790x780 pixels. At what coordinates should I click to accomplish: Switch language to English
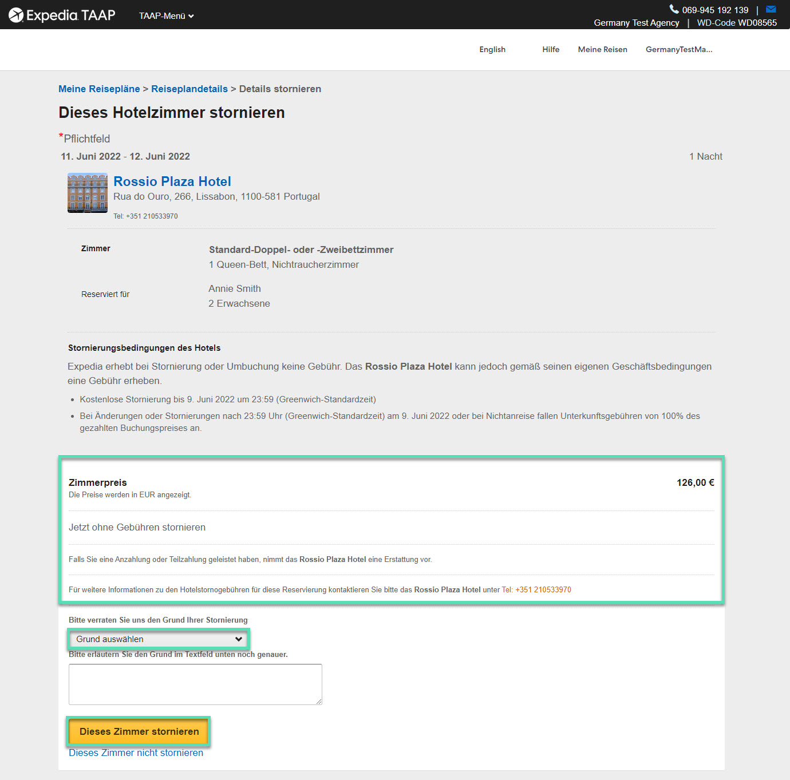tap(492, 49)
